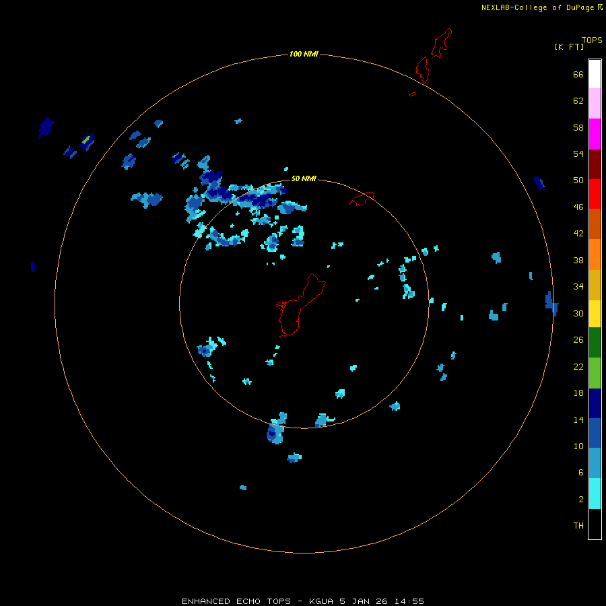Select the bright red 50 kft swatch
606x606 pixels.
coord(595,194)
